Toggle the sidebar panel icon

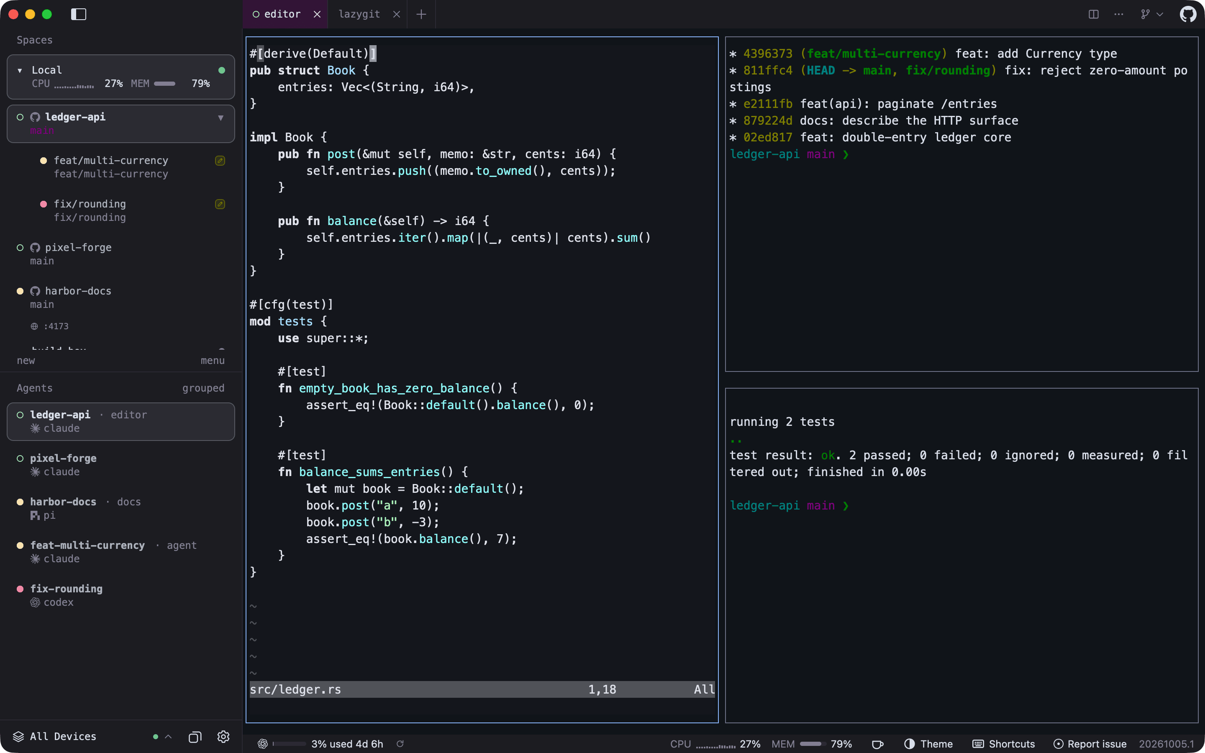pos(79,14)
